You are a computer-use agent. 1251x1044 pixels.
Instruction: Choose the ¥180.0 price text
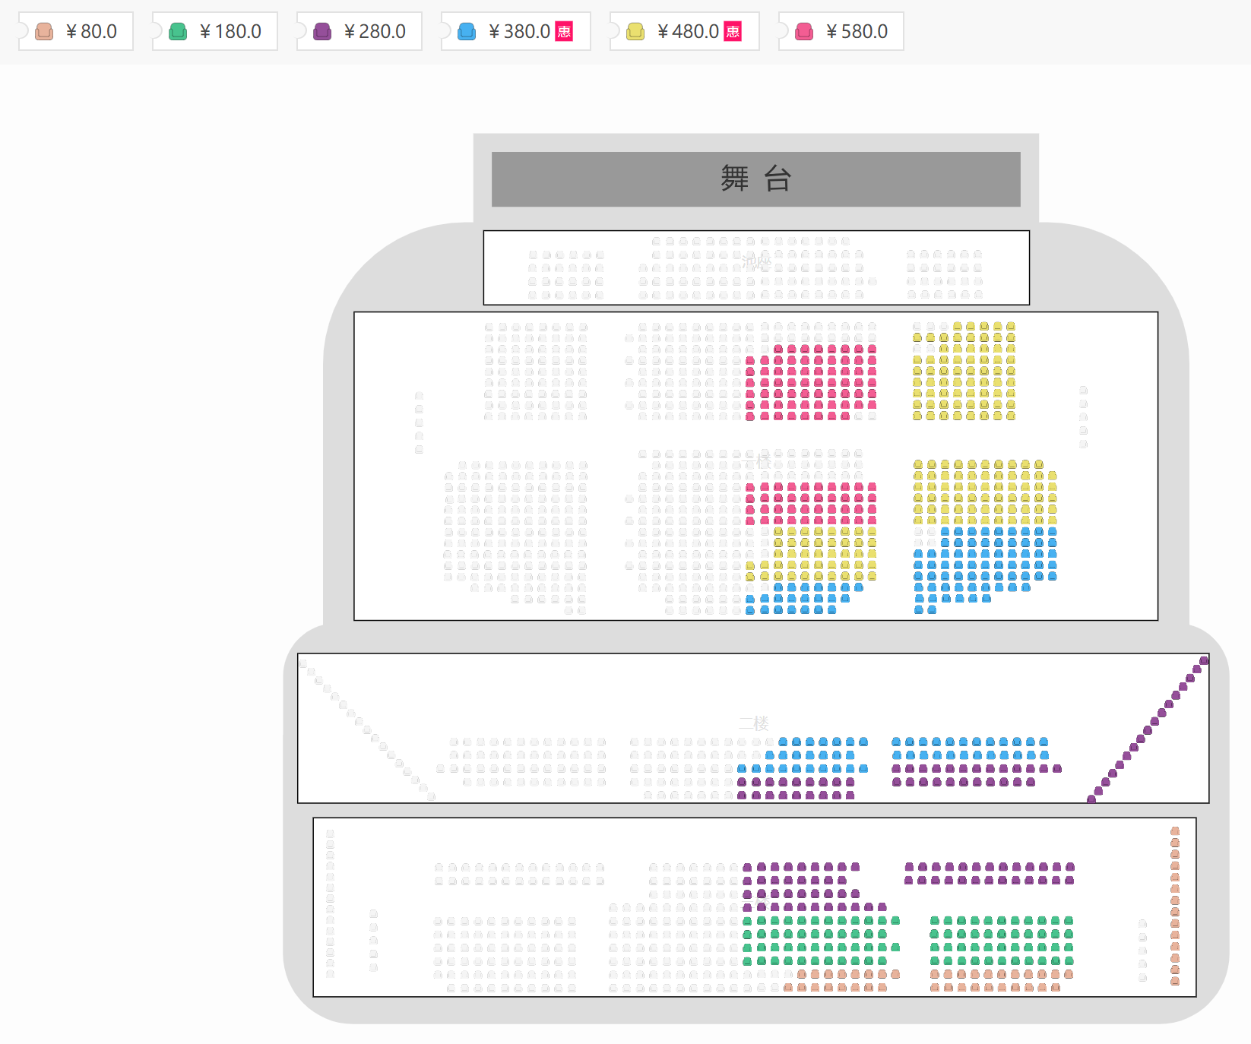click(x=230, y=31)
